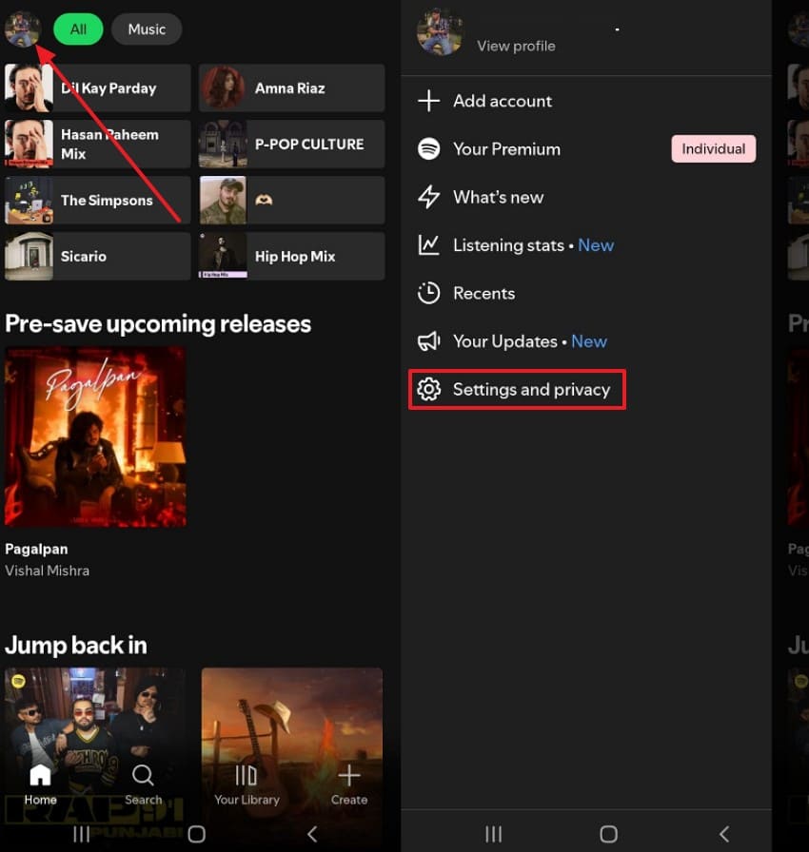The height and width of the screenshot is (852, 809).
Task: Open the Pagalpan pre-save album art
Action: [x=95, y=436]
